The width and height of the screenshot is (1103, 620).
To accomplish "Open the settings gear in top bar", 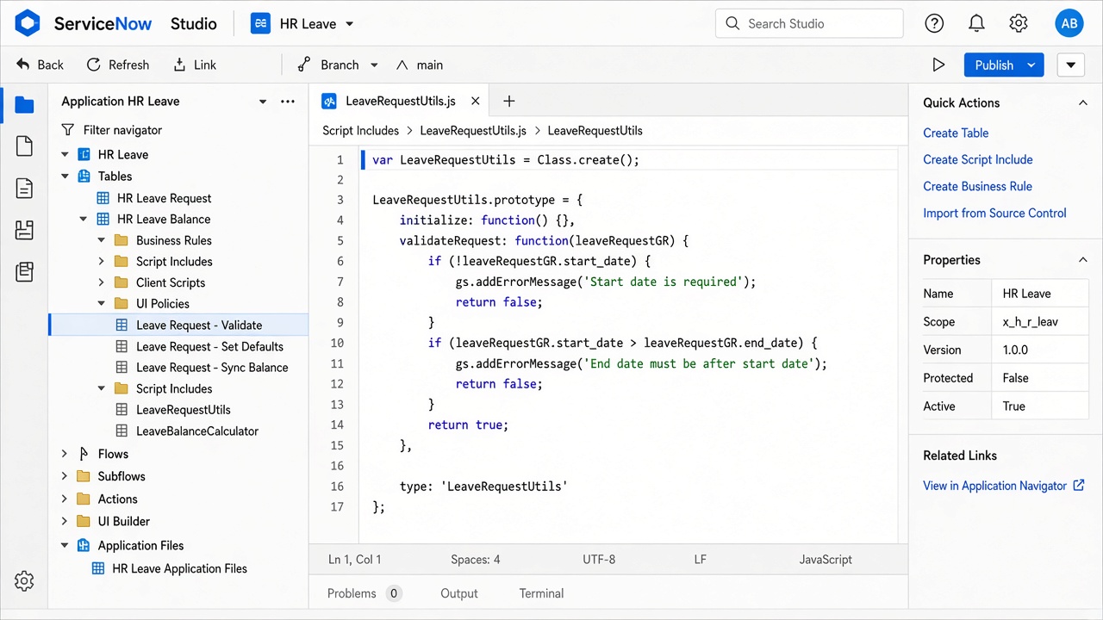I will 1019,23.
